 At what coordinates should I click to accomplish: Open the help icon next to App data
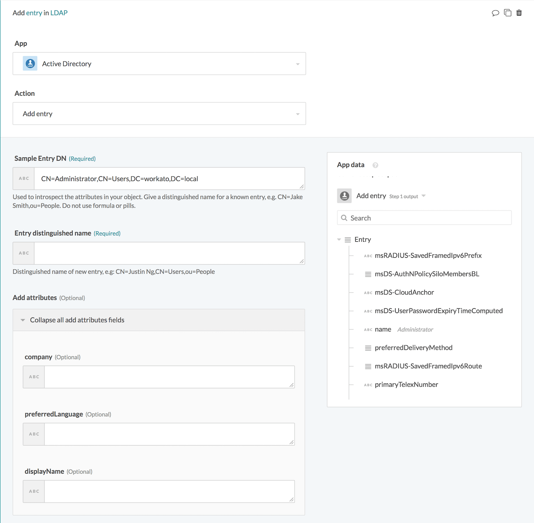coord(375,165)
